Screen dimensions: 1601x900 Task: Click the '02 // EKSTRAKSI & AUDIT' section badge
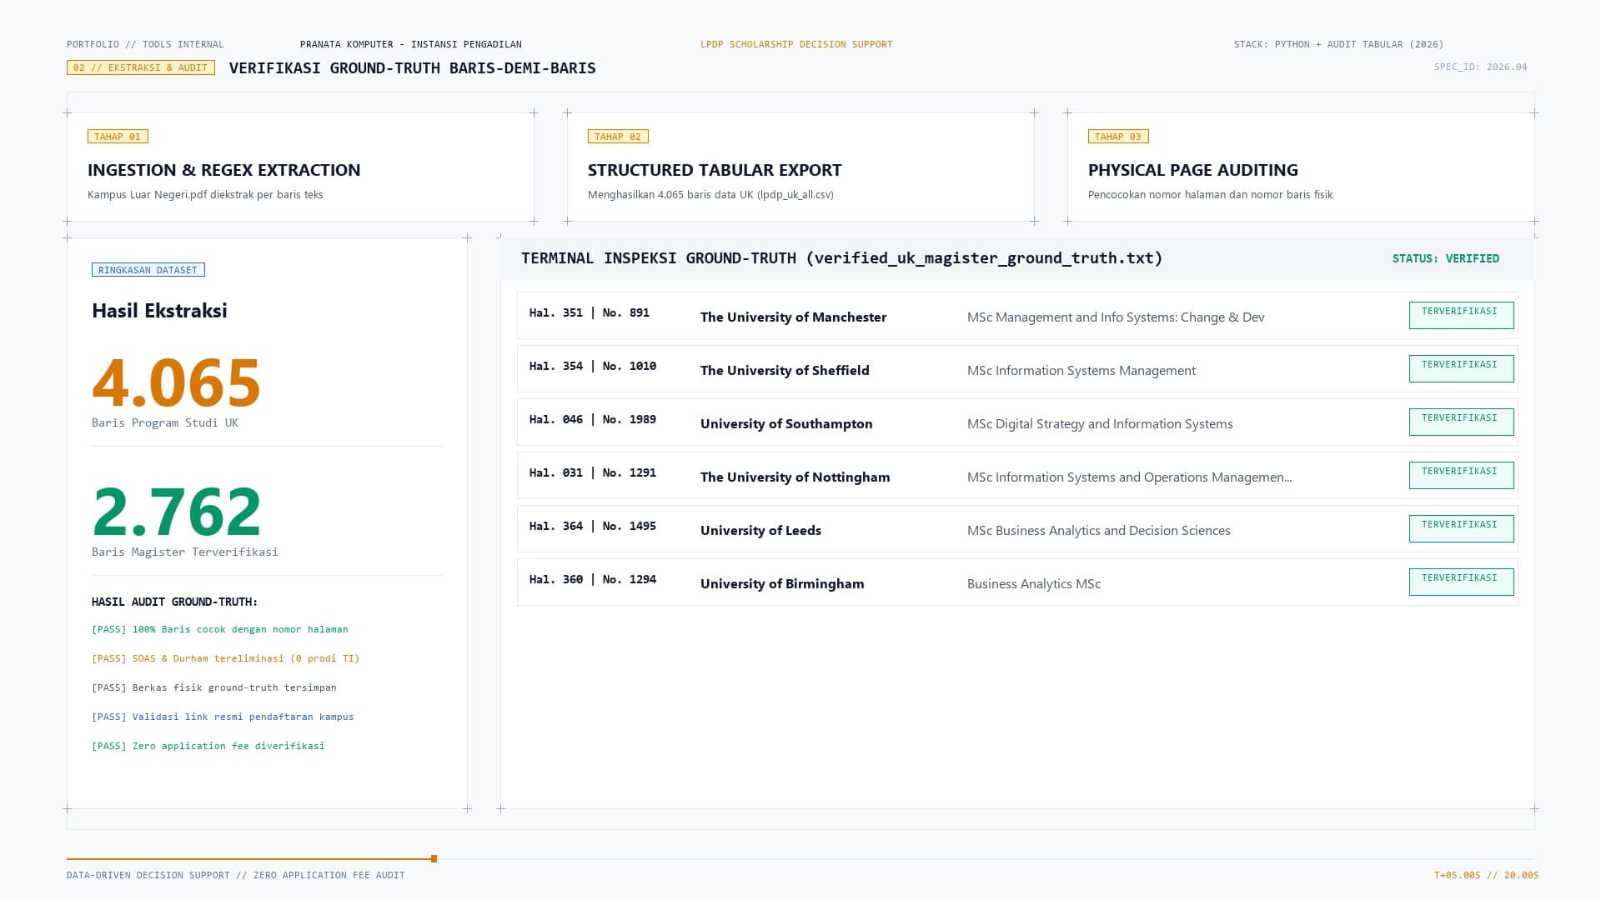point(141,67)
